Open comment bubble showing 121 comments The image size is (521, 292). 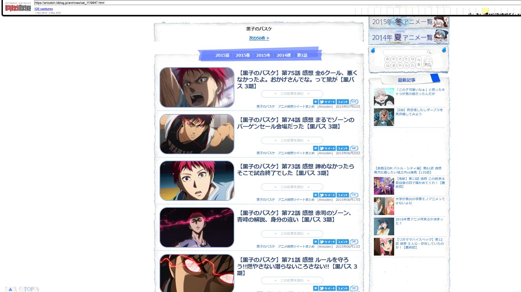coord(354,102)
